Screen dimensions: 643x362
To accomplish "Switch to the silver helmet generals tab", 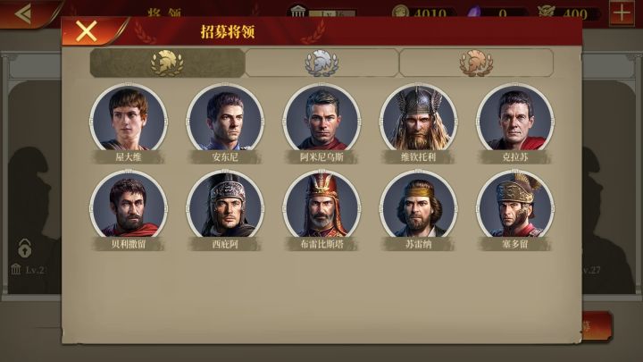I will [x=321, y=63].
